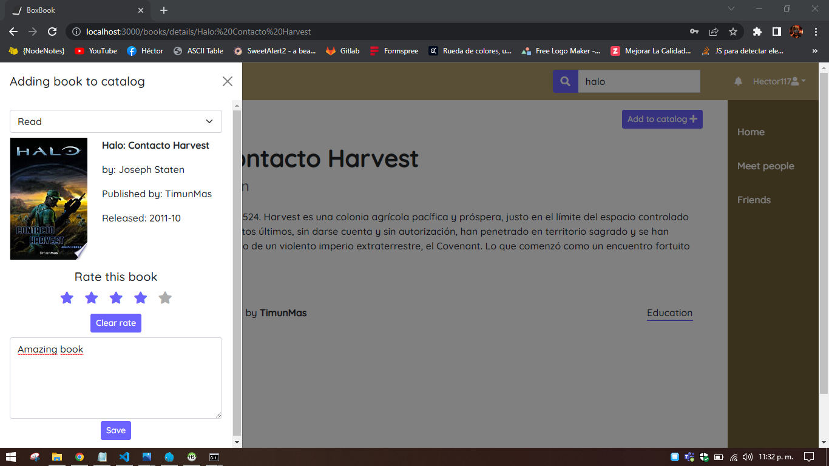Select the BoxBook tab
829x466 pixels.
78,10
